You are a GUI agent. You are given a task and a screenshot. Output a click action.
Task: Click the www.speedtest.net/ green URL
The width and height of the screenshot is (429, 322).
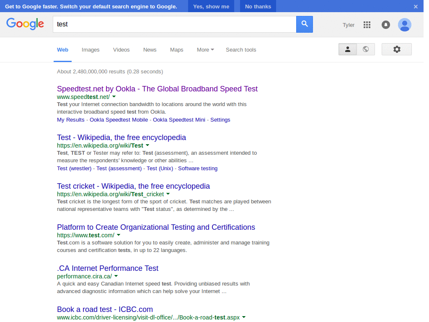pos(83,97)
